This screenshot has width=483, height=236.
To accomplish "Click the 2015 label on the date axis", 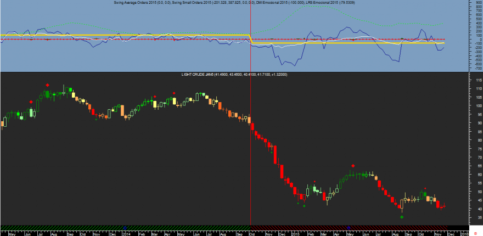I will point(295,234).
